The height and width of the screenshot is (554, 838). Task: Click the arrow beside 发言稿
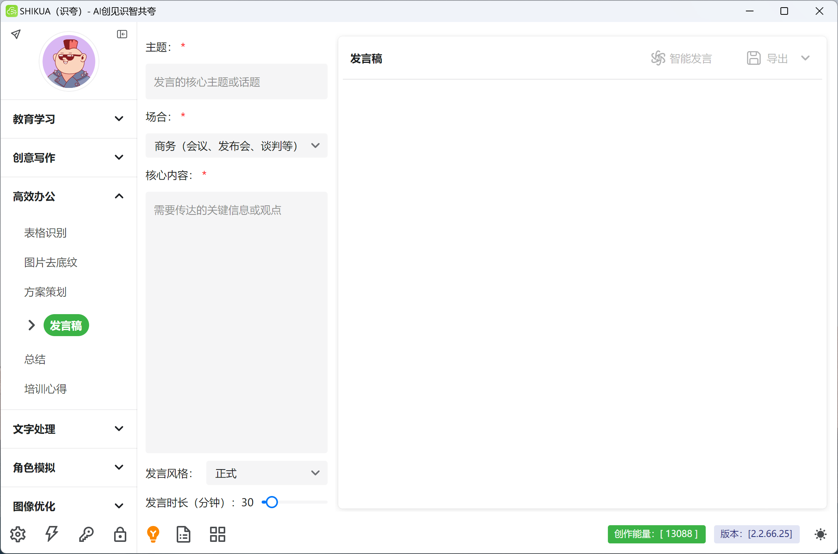click(32, 325)
